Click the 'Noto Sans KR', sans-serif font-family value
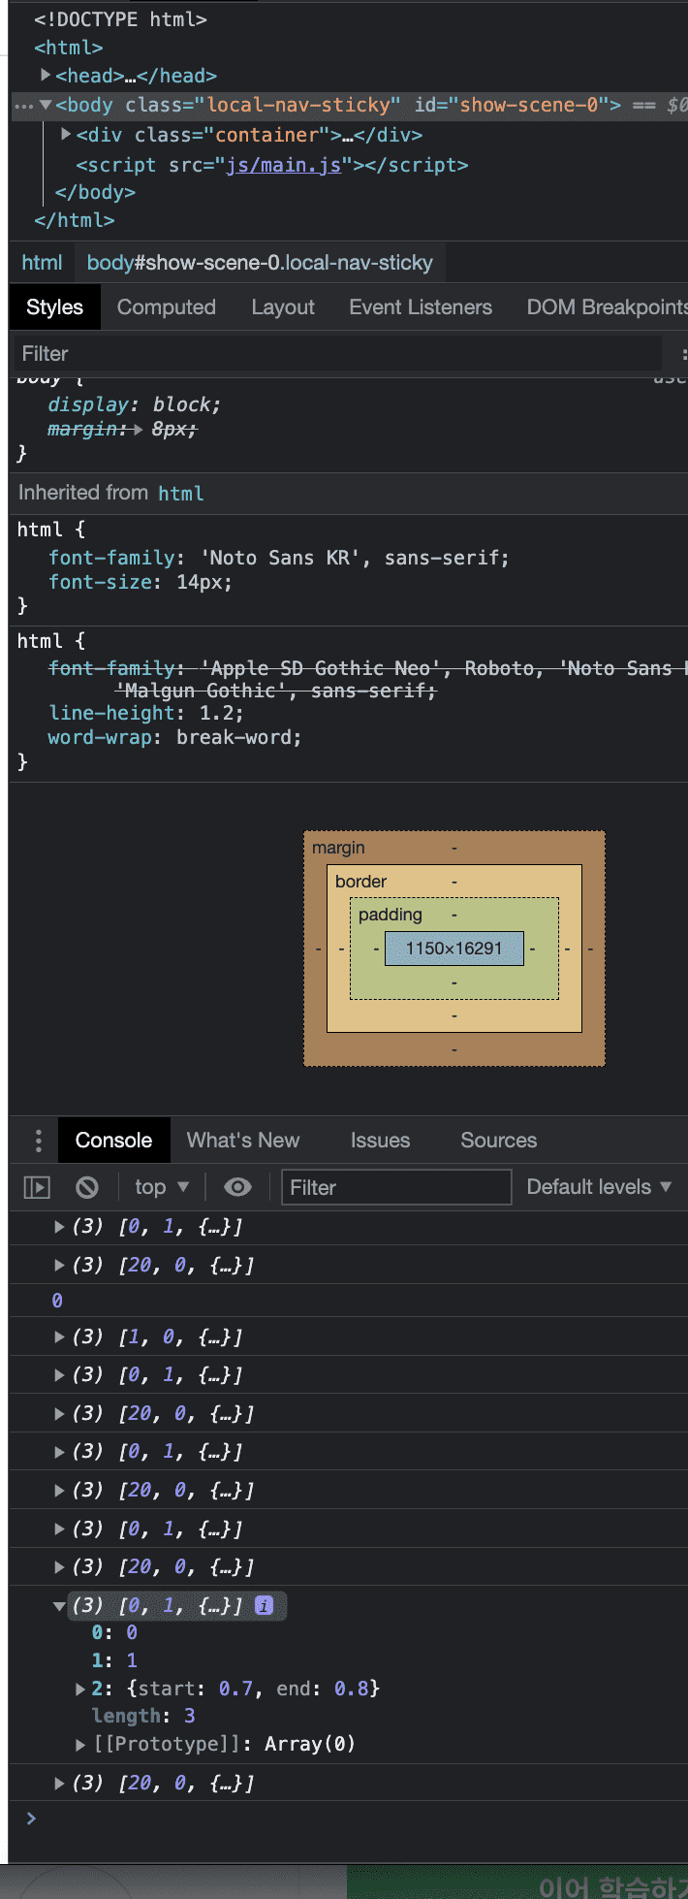This screenshot has width=688, height=1899. (355, 558)
